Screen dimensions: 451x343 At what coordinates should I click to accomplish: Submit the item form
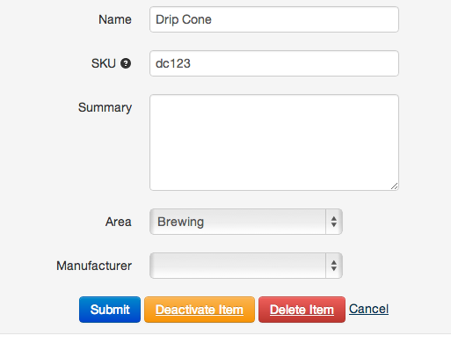pyautogui.click(x=110, y=310)
